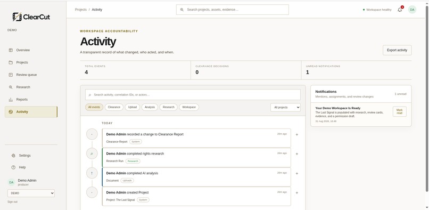Image resolution: width=429 pixels, height=210 pixels.
Task: Click the Research tag on Research Run
Action: [133, 161]
